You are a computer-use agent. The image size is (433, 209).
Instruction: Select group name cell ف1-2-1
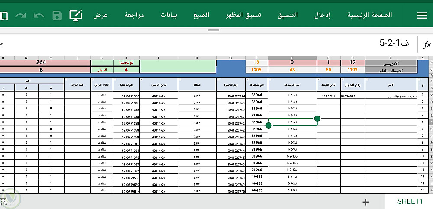pyautogui.click(x=292, y=95)
